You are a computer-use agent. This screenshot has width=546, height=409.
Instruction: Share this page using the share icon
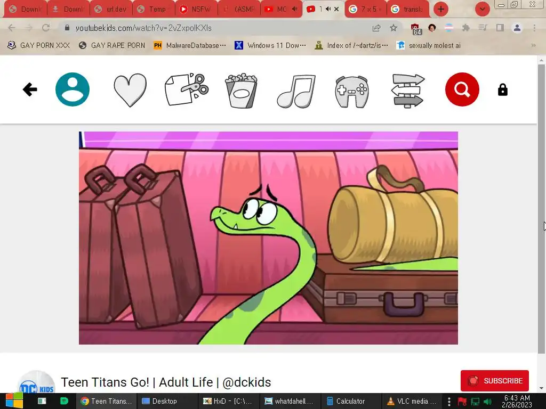376,28
